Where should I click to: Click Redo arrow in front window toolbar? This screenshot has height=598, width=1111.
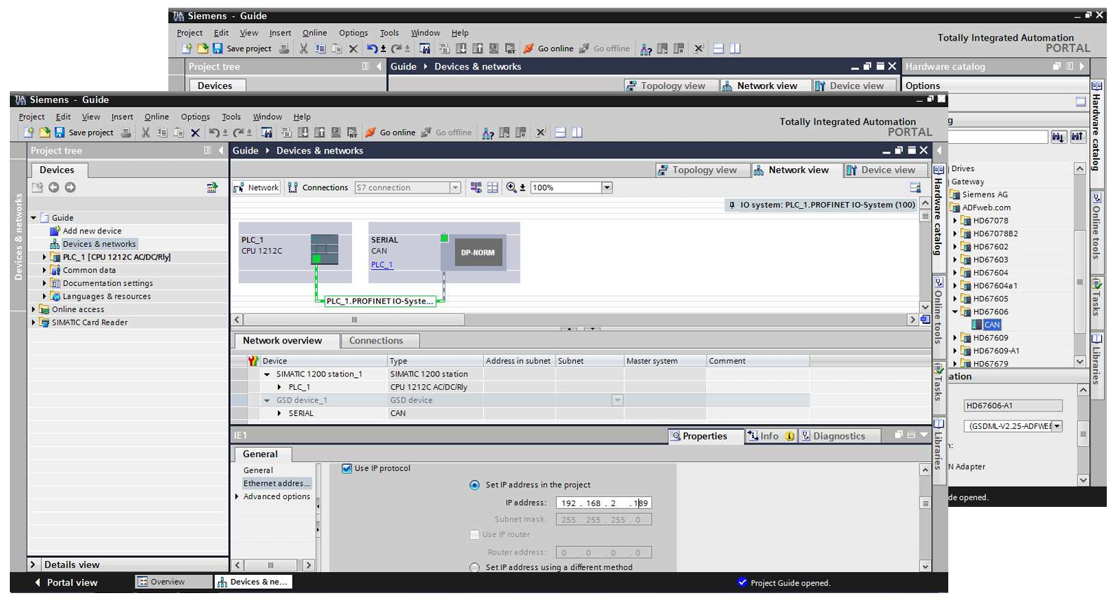point(239,132)
